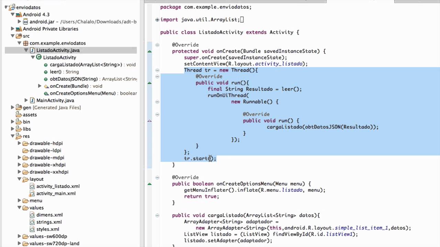Click the MainActivity.java file icon

click(x=32, y=101)
